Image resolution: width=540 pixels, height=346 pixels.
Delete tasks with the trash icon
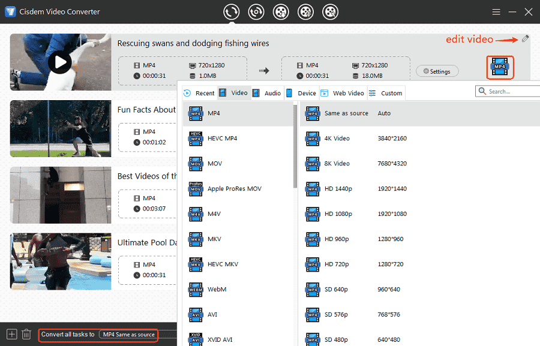point(26,334)
